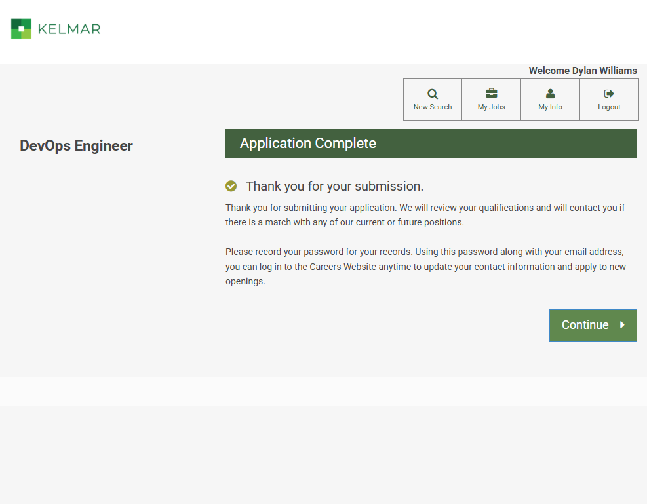Click the green checkmark success icon

[231, 186]
